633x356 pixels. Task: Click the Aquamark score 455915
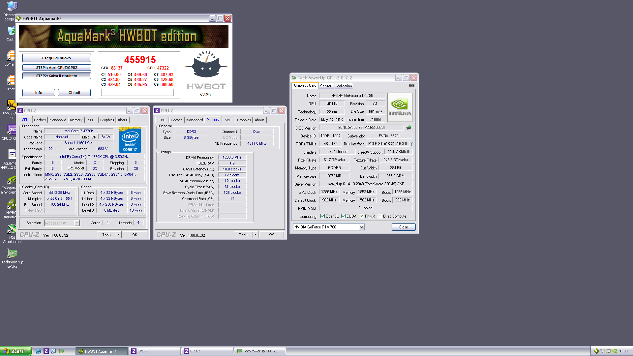(140, 60)
